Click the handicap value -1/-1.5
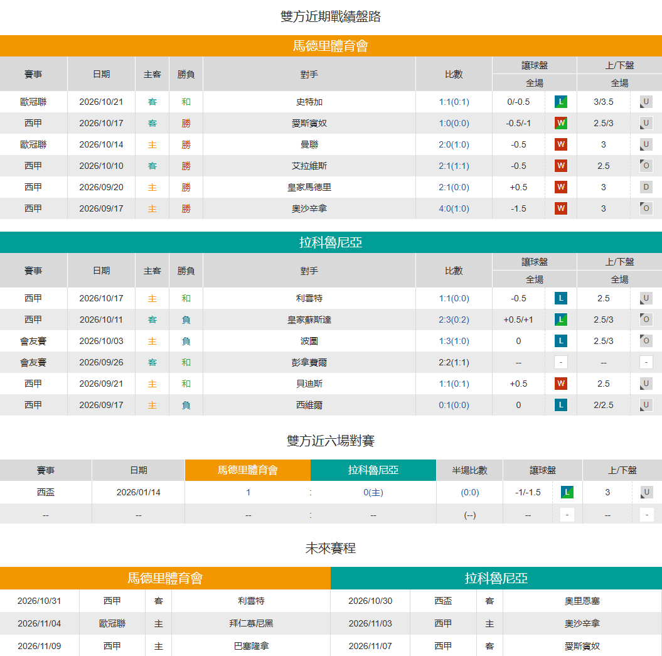This screenshot has width=662, height=656. tap(528, 492)
